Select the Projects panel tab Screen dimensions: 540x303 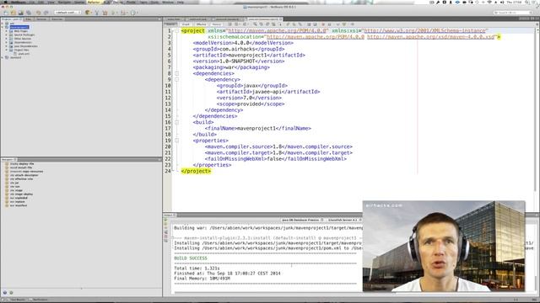click(x=11, y=19)
